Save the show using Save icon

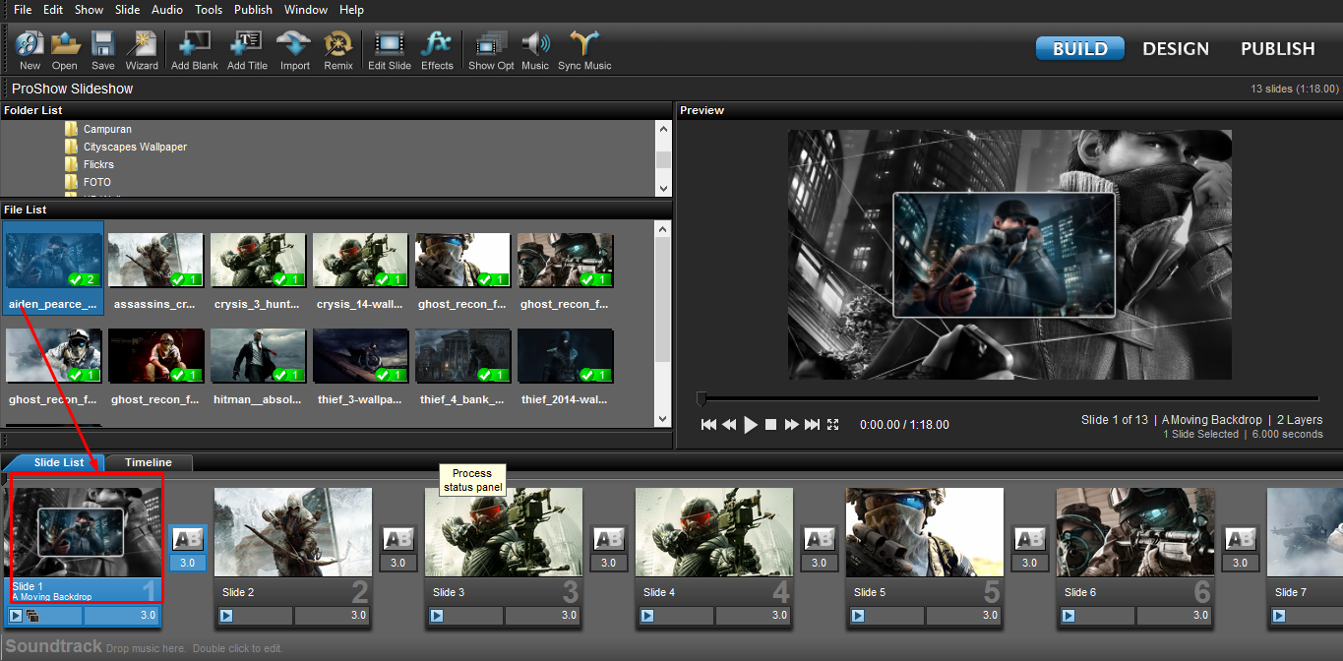[x=103, y=44]
